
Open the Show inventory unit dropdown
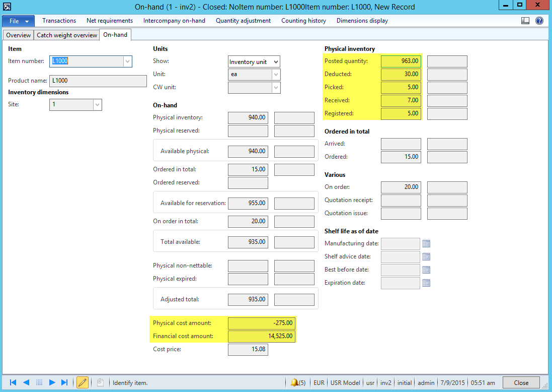point(275,62)
